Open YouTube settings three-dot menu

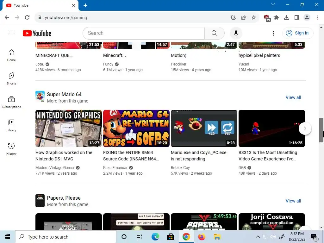273,33
